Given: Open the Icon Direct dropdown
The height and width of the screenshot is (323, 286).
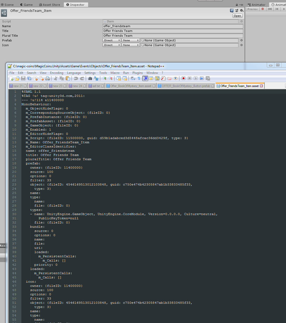Looking at the screenshot, I should point(112,45).
